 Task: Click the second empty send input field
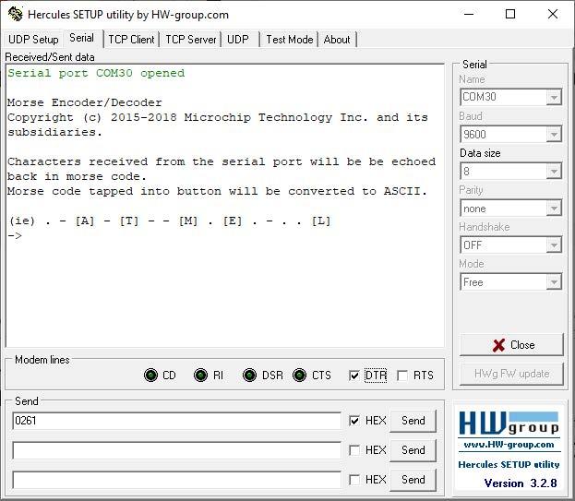click(x=177, y=450)
